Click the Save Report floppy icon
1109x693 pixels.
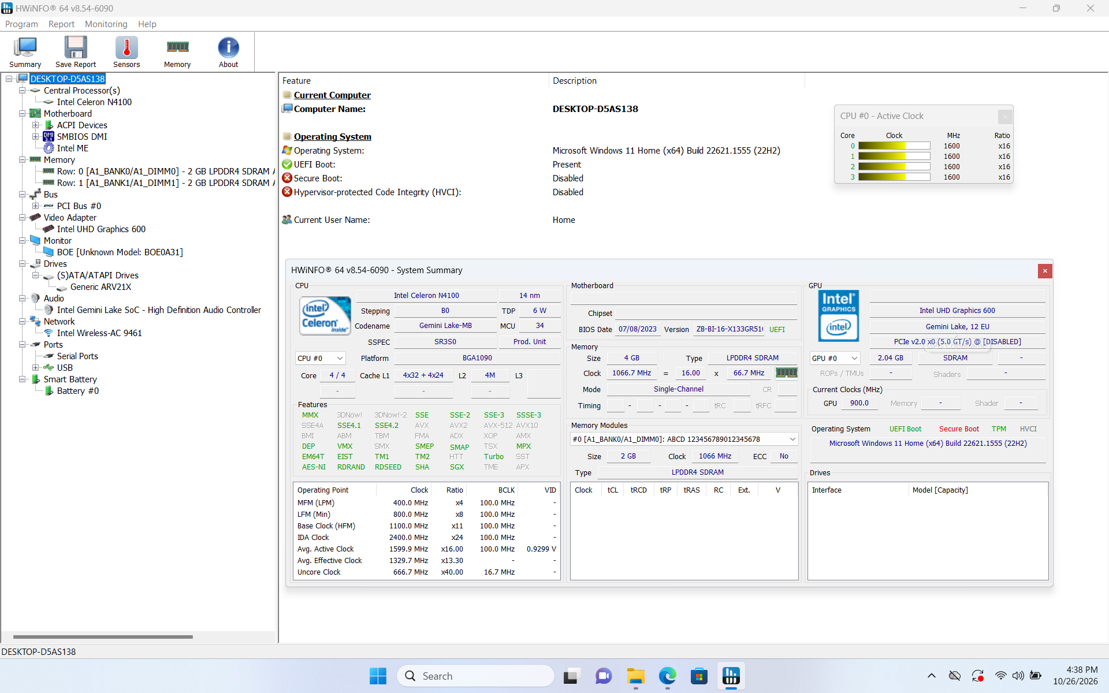pyautogui.click(x=76, y=52)
